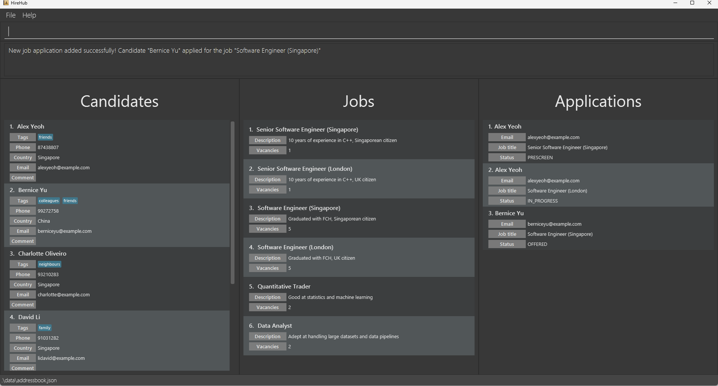The height and width of the screenshot is (386, 718).
Task: Click the OFFERED status value
Action: click(537, 244)
